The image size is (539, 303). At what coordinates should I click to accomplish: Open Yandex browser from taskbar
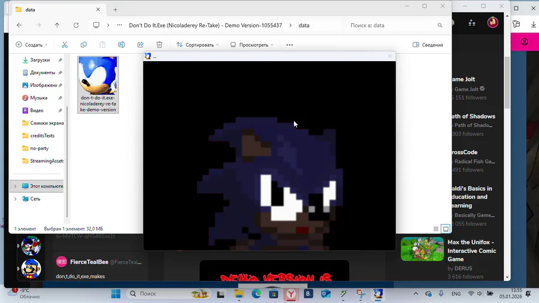click(291, 294)
